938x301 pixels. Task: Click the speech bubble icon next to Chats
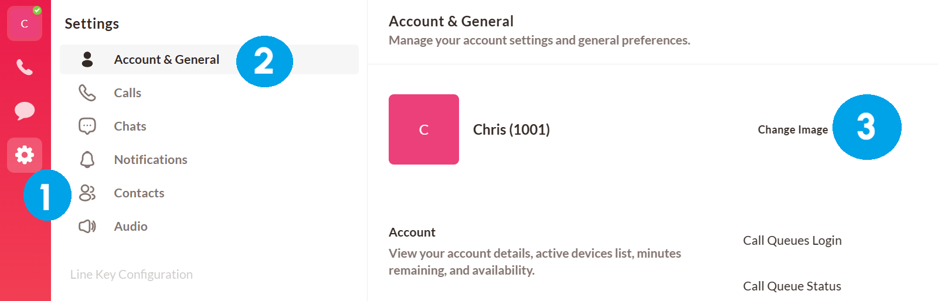tap(87, 126)
